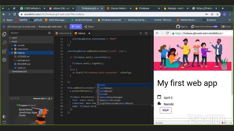
Task: Click the password key icon in address bar
Action: (207, 14)
